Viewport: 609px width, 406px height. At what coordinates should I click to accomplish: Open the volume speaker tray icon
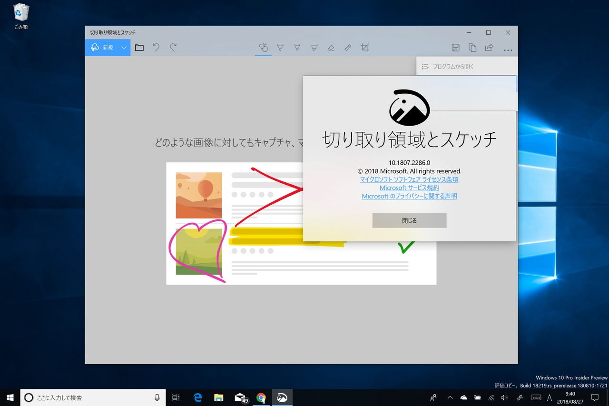[x=504, y=397]
